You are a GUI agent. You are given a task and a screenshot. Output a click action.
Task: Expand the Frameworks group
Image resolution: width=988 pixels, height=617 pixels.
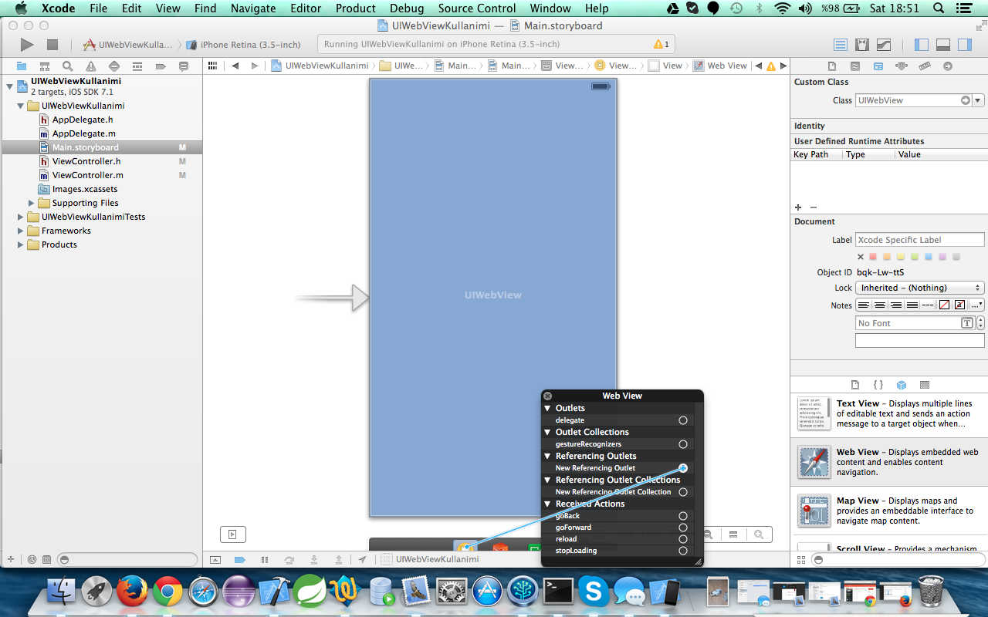click(21, 231)
